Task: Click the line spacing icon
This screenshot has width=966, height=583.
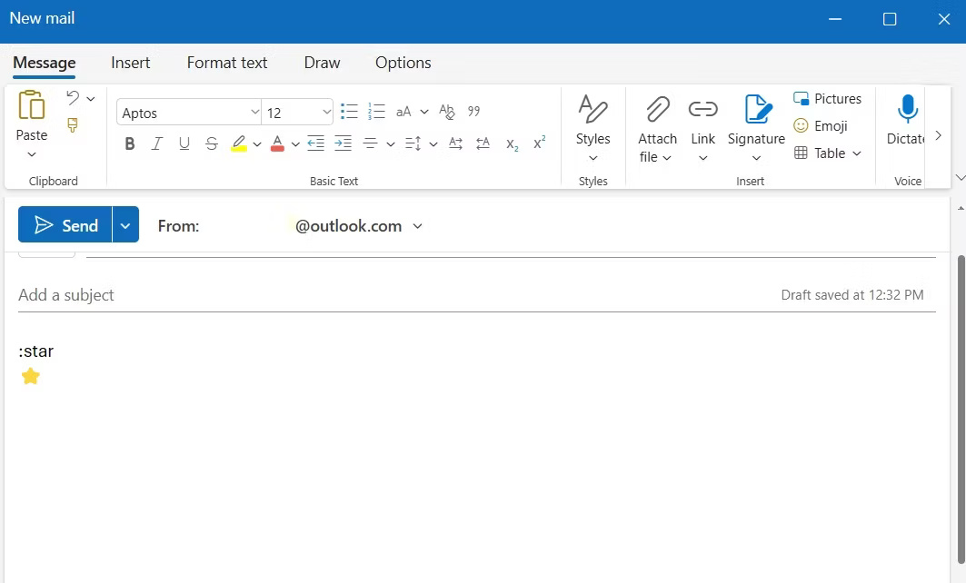Action: (x=413, y=143)
